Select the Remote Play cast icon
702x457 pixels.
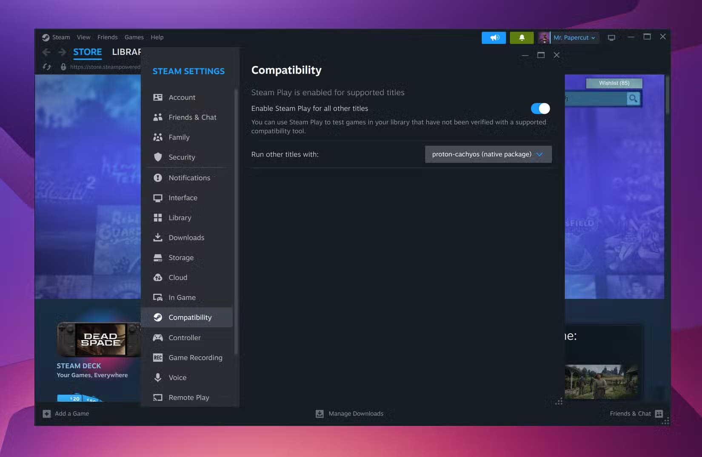point(158,397)
